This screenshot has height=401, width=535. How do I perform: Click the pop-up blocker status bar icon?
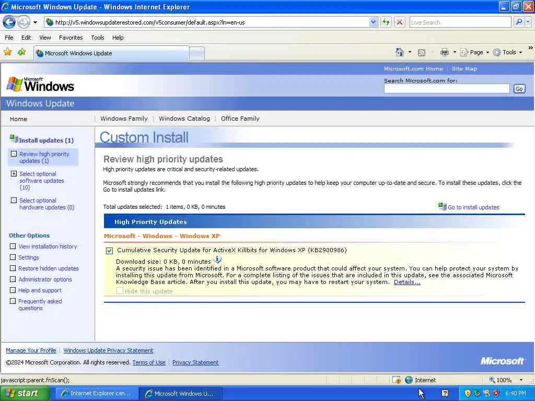396,380
